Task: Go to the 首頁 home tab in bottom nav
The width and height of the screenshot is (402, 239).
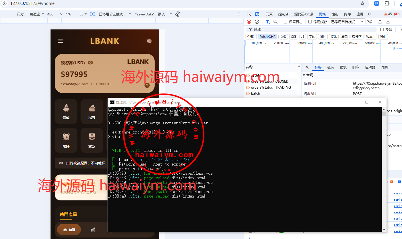Action: (69, 230)
